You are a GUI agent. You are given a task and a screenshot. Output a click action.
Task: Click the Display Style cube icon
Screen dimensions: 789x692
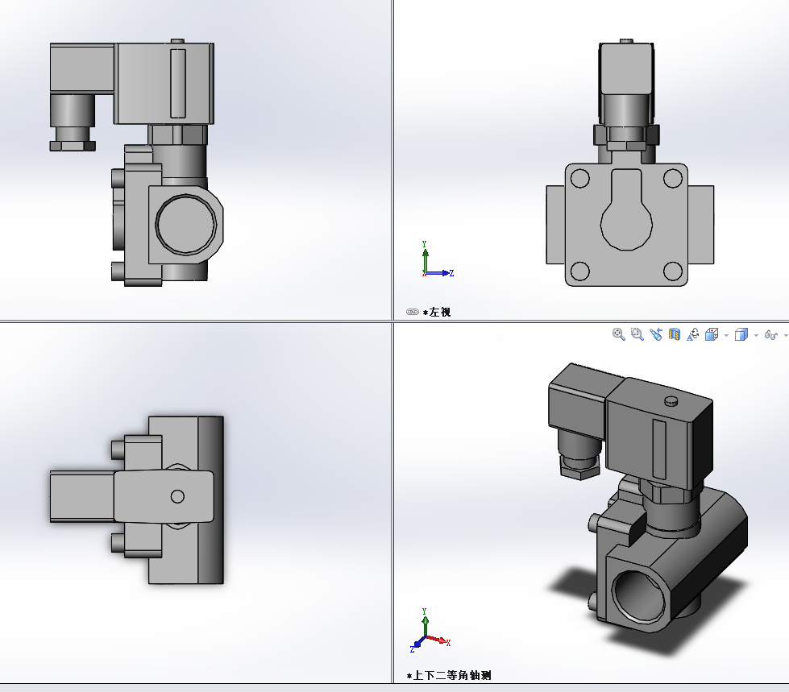coord(741,334)
